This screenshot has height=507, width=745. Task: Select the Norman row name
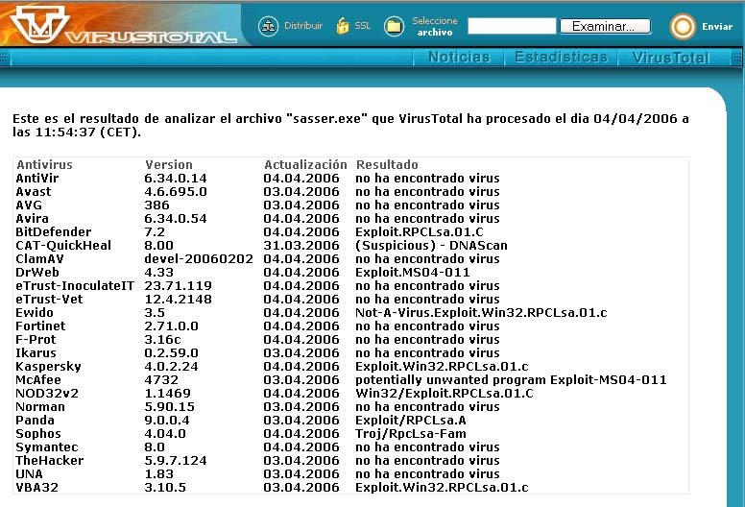(40, 407)
